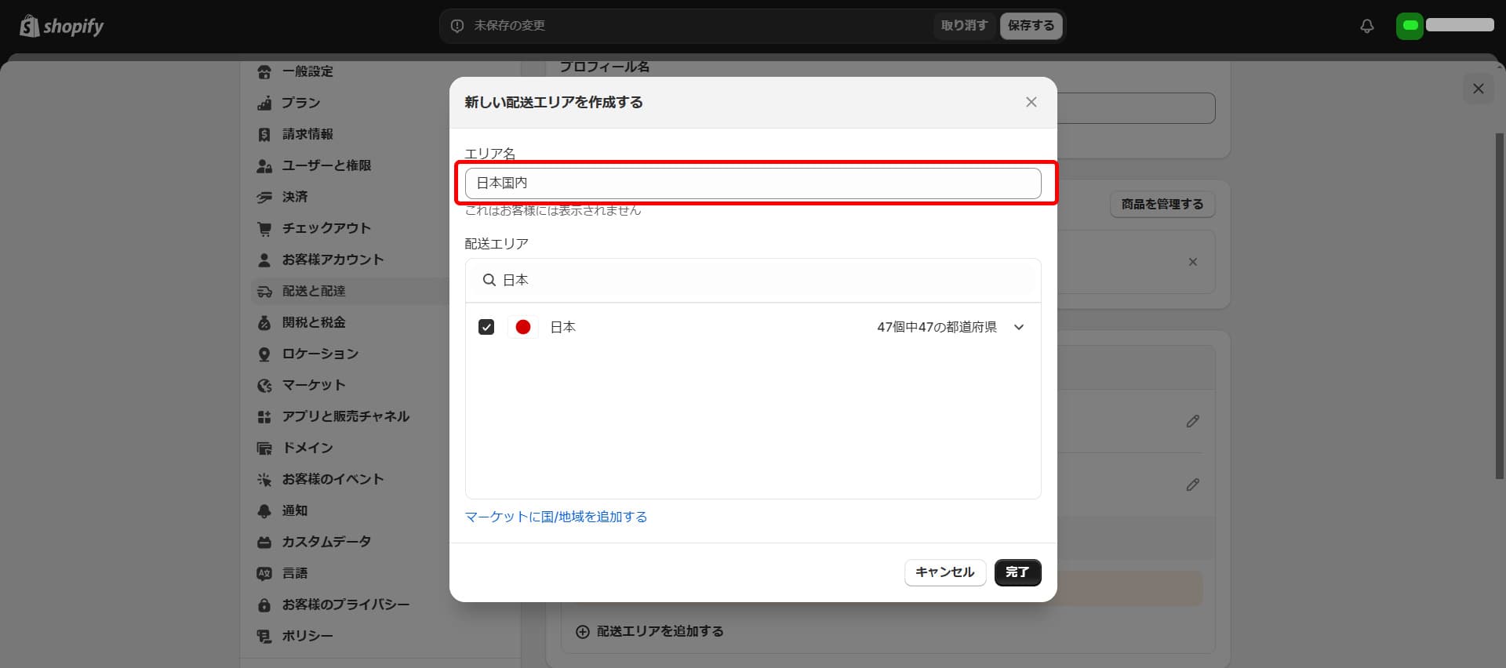Click the plus icon beside 配送エリアを追加する
Screen dimensions: 1506x668
click(x=582, y=631)
